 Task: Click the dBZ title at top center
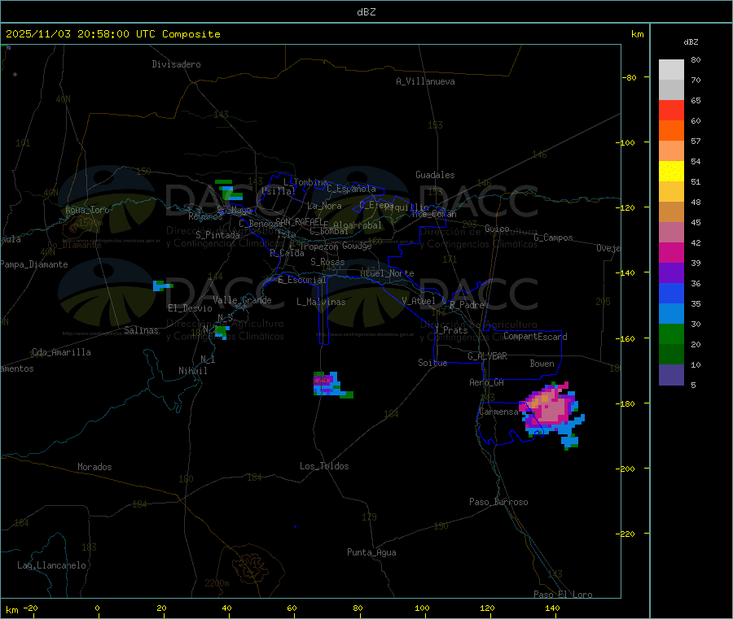point(366,12)
